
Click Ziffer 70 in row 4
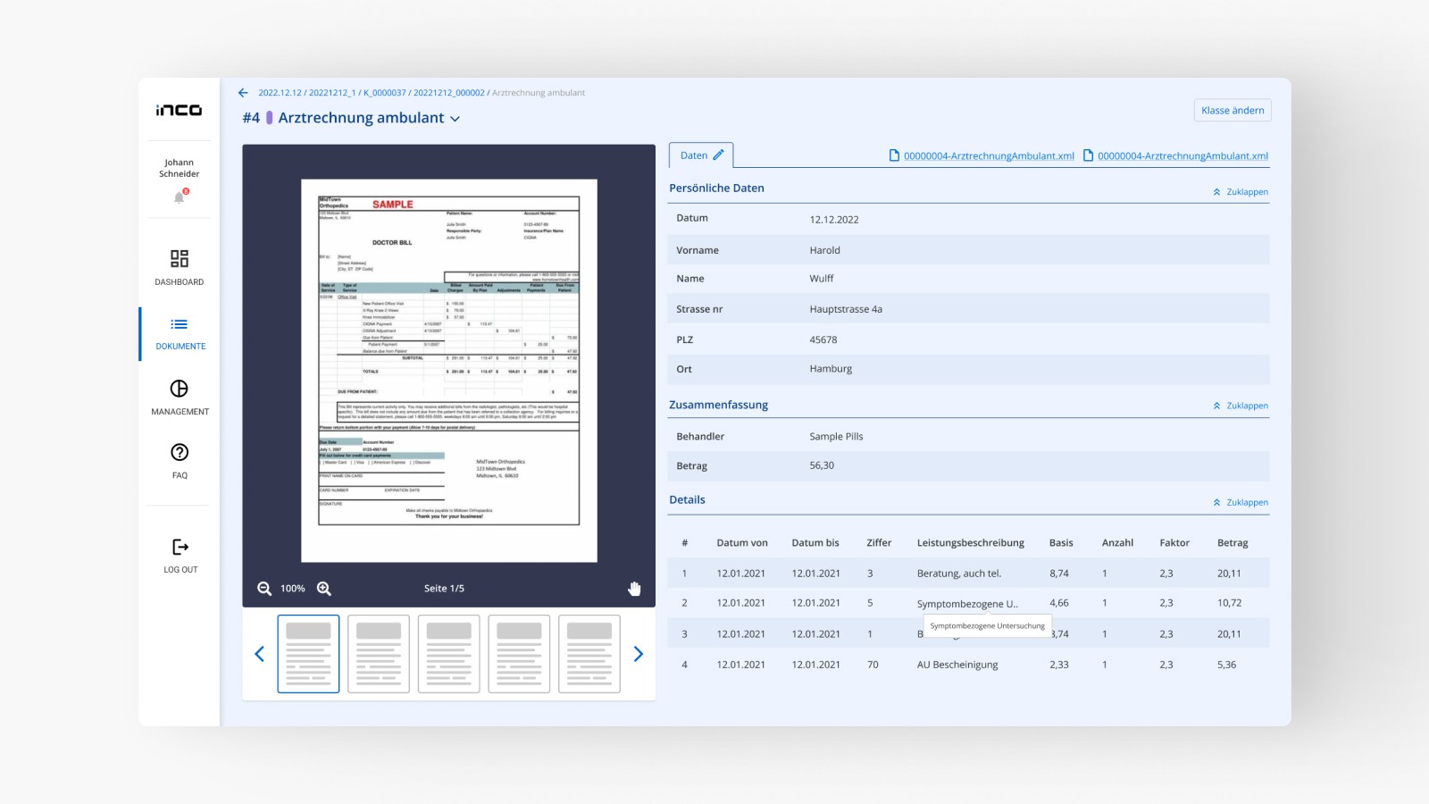point(873,665)
